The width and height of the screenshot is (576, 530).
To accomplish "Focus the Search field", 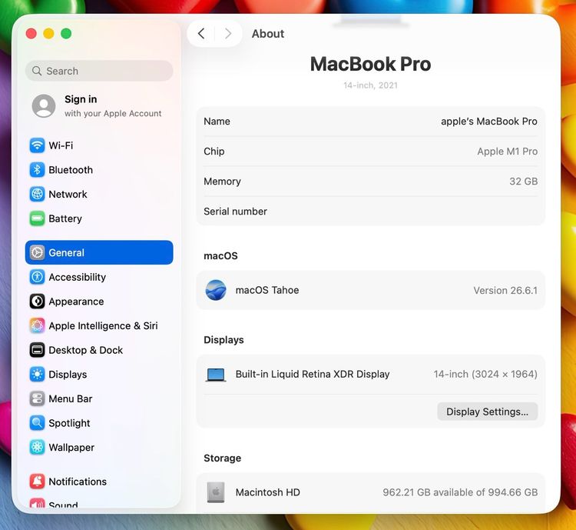I will click(x=99, y=71).
